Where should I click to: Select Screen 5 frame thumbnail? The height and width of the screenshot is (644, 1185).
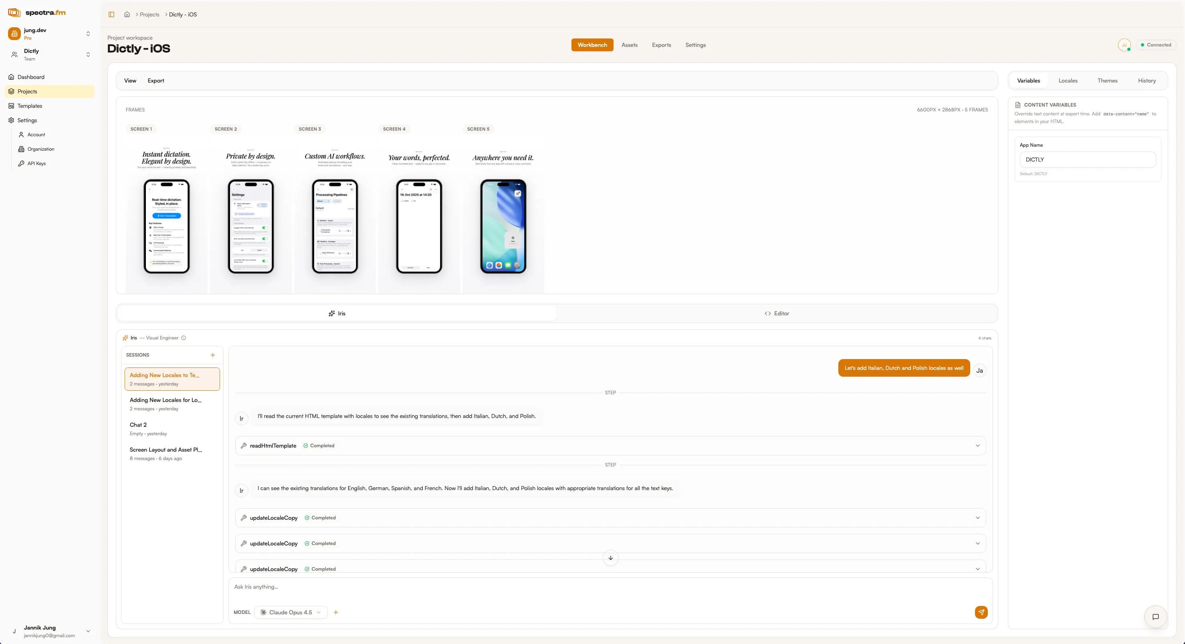(503, 214)
